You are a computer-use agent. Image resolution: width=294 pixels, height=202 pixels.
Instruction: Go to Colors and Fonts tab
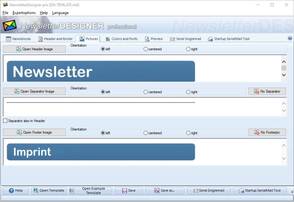(x=122, y=39)
